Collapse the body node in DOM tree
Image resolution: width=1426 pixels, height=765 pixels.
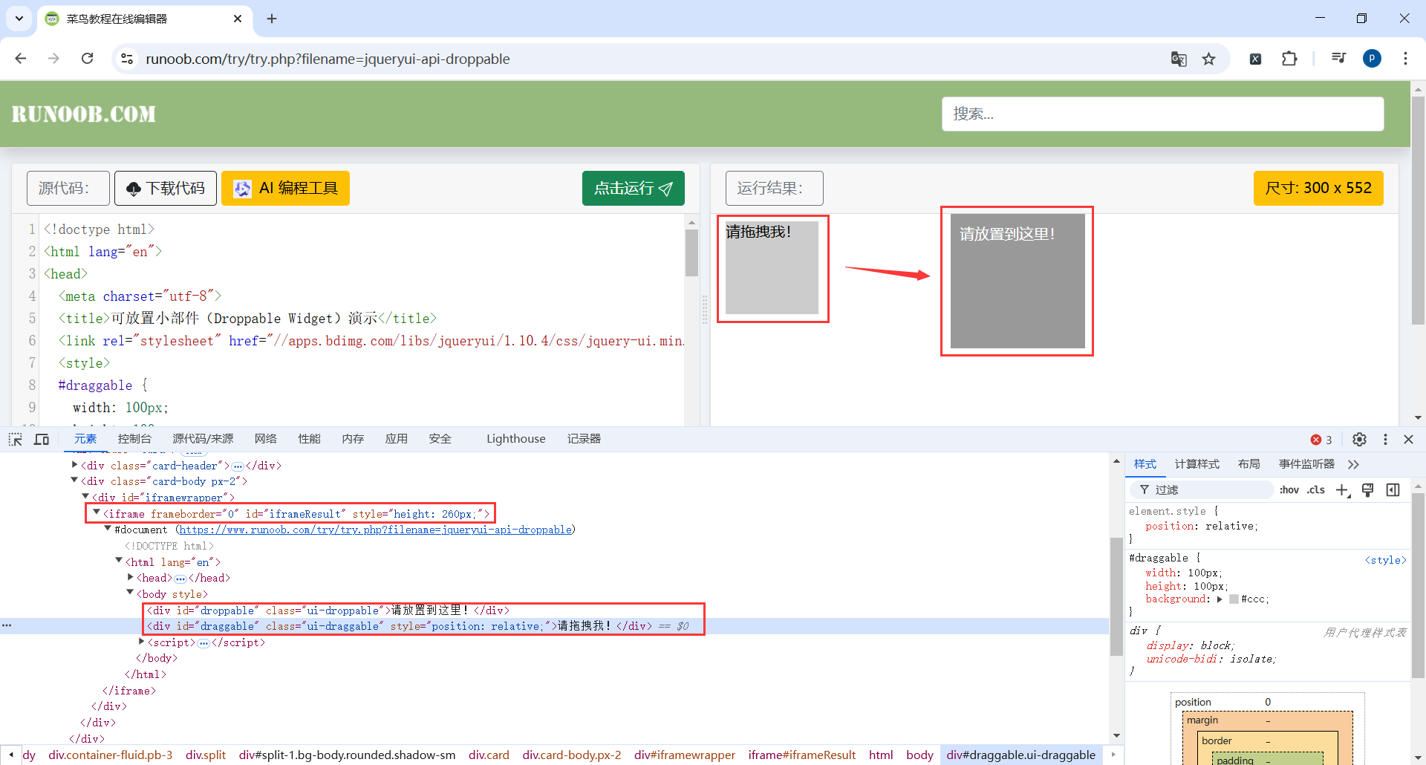click(130, 593)
